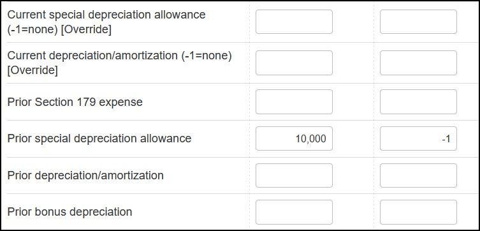Focus second-column Current depreciation/amortization override field

[418, 63]
